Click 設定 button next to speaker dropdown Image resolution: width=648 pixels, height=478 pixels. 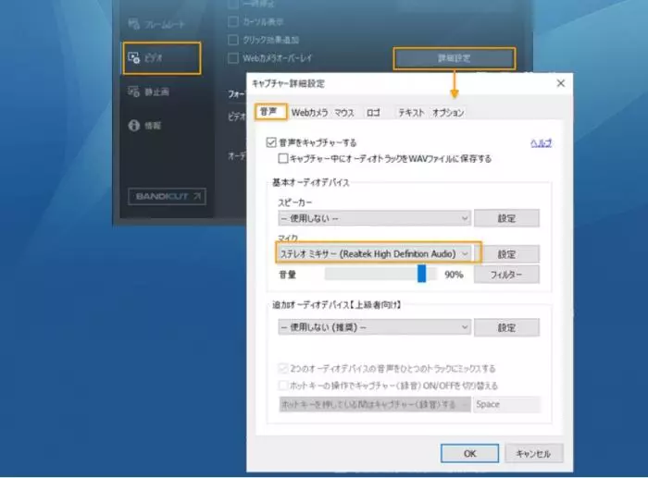506,218
